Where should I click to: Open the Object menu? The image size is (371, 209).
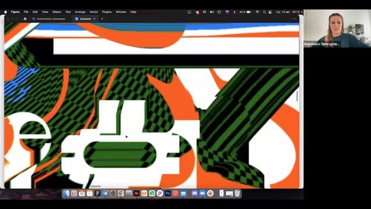(x=57, y=12)
